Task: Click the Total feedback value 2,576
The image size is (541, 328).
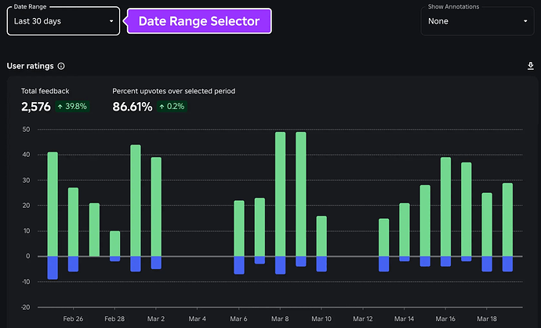Action: [35, 107]
